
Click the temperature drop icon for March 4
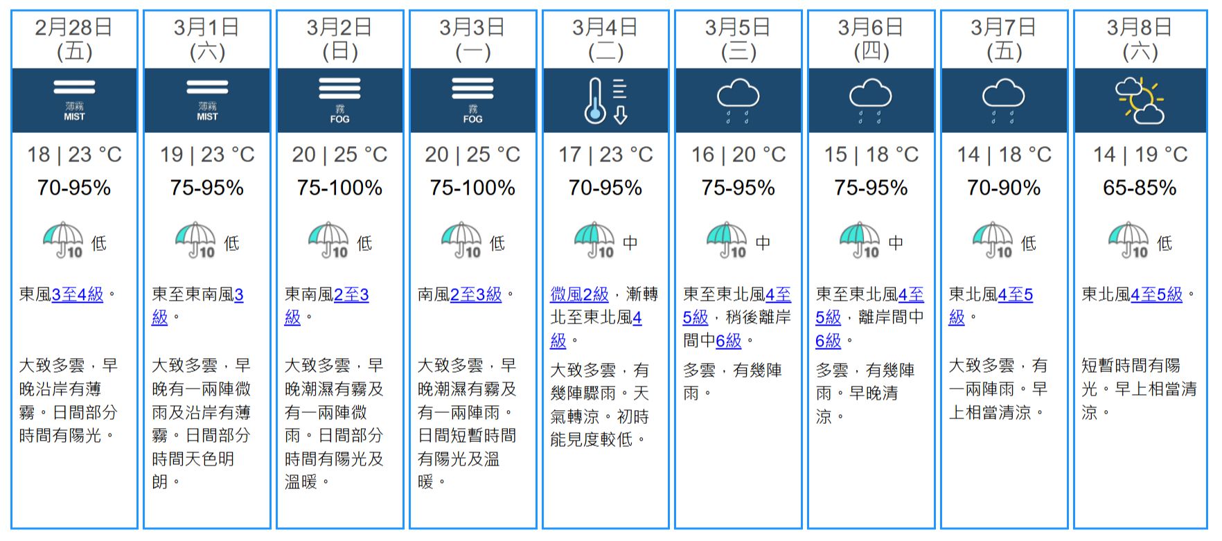click(x=605, y=100)
